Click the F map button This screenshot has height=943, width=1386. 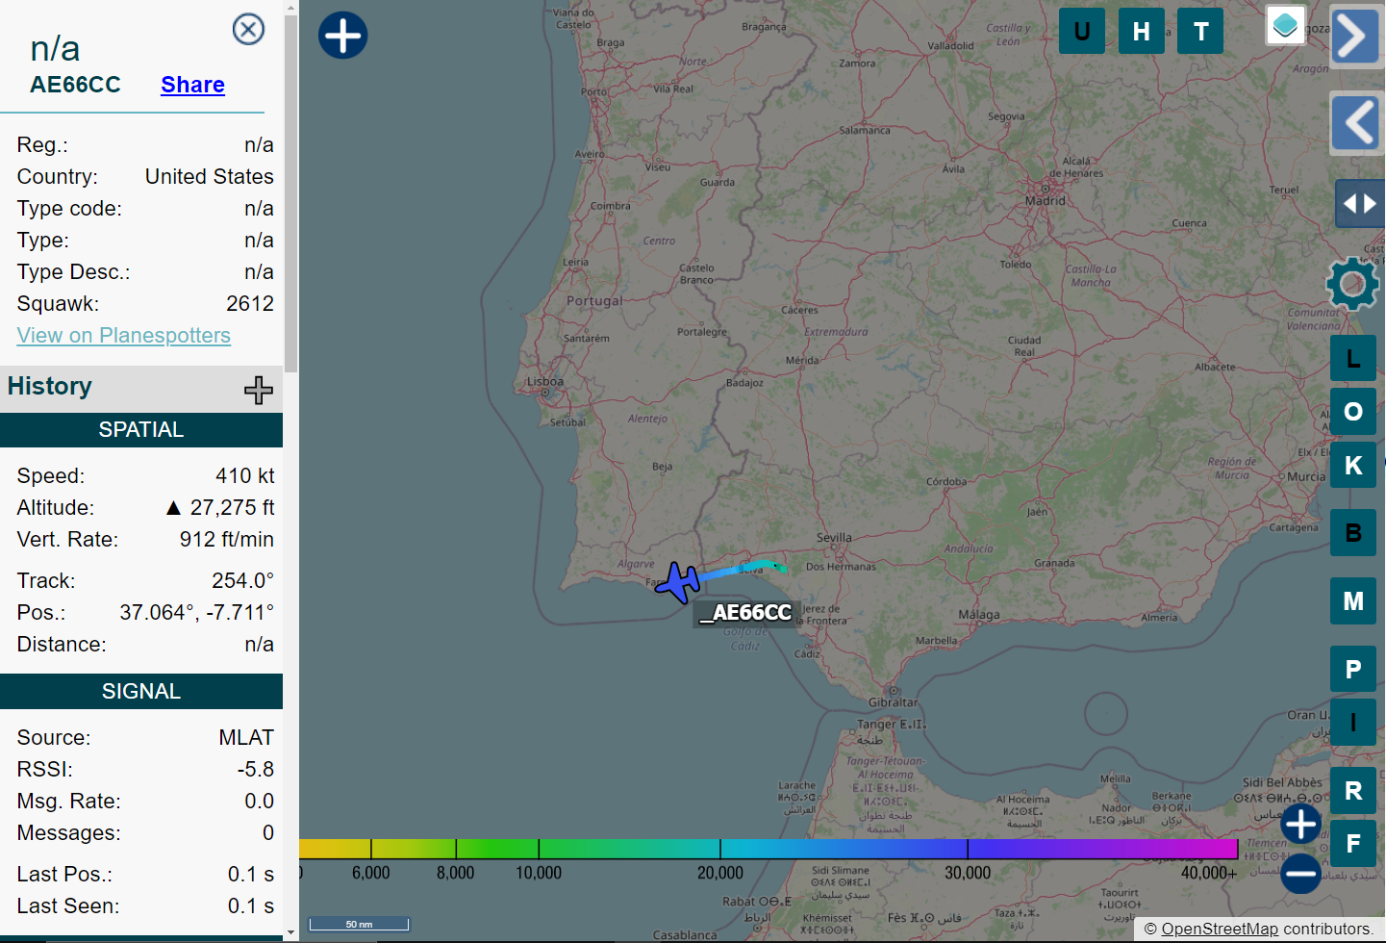tap(1353, 843)
